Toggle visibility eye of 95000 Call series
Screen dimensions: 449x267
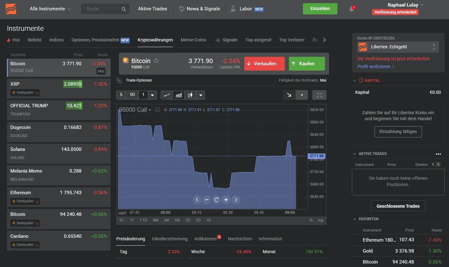click(x=157, y=110)
